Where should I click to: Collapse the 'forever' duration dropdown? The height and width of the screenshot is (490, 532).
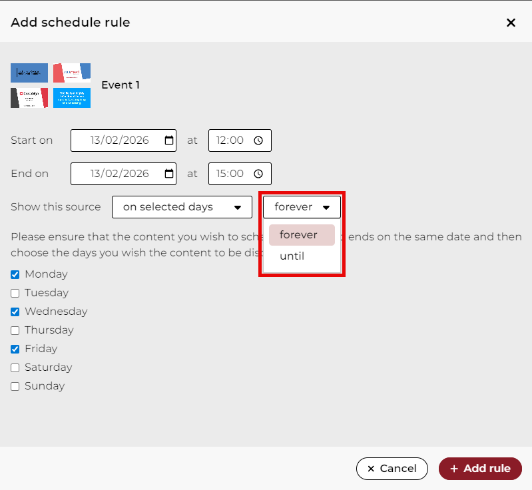[302, 207]
